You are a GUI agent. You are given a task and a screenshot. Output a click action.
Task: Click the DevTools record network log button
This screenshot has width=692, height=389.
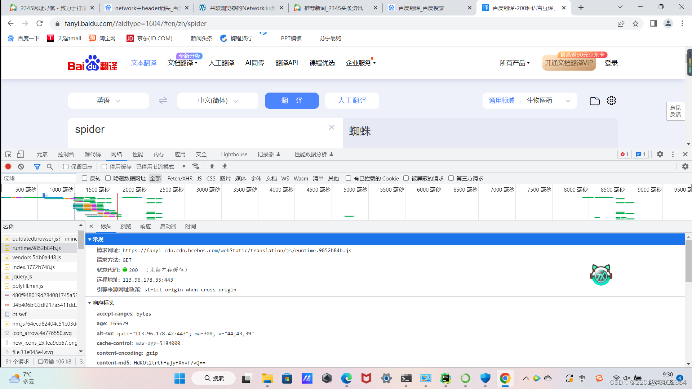pos(8,166)
